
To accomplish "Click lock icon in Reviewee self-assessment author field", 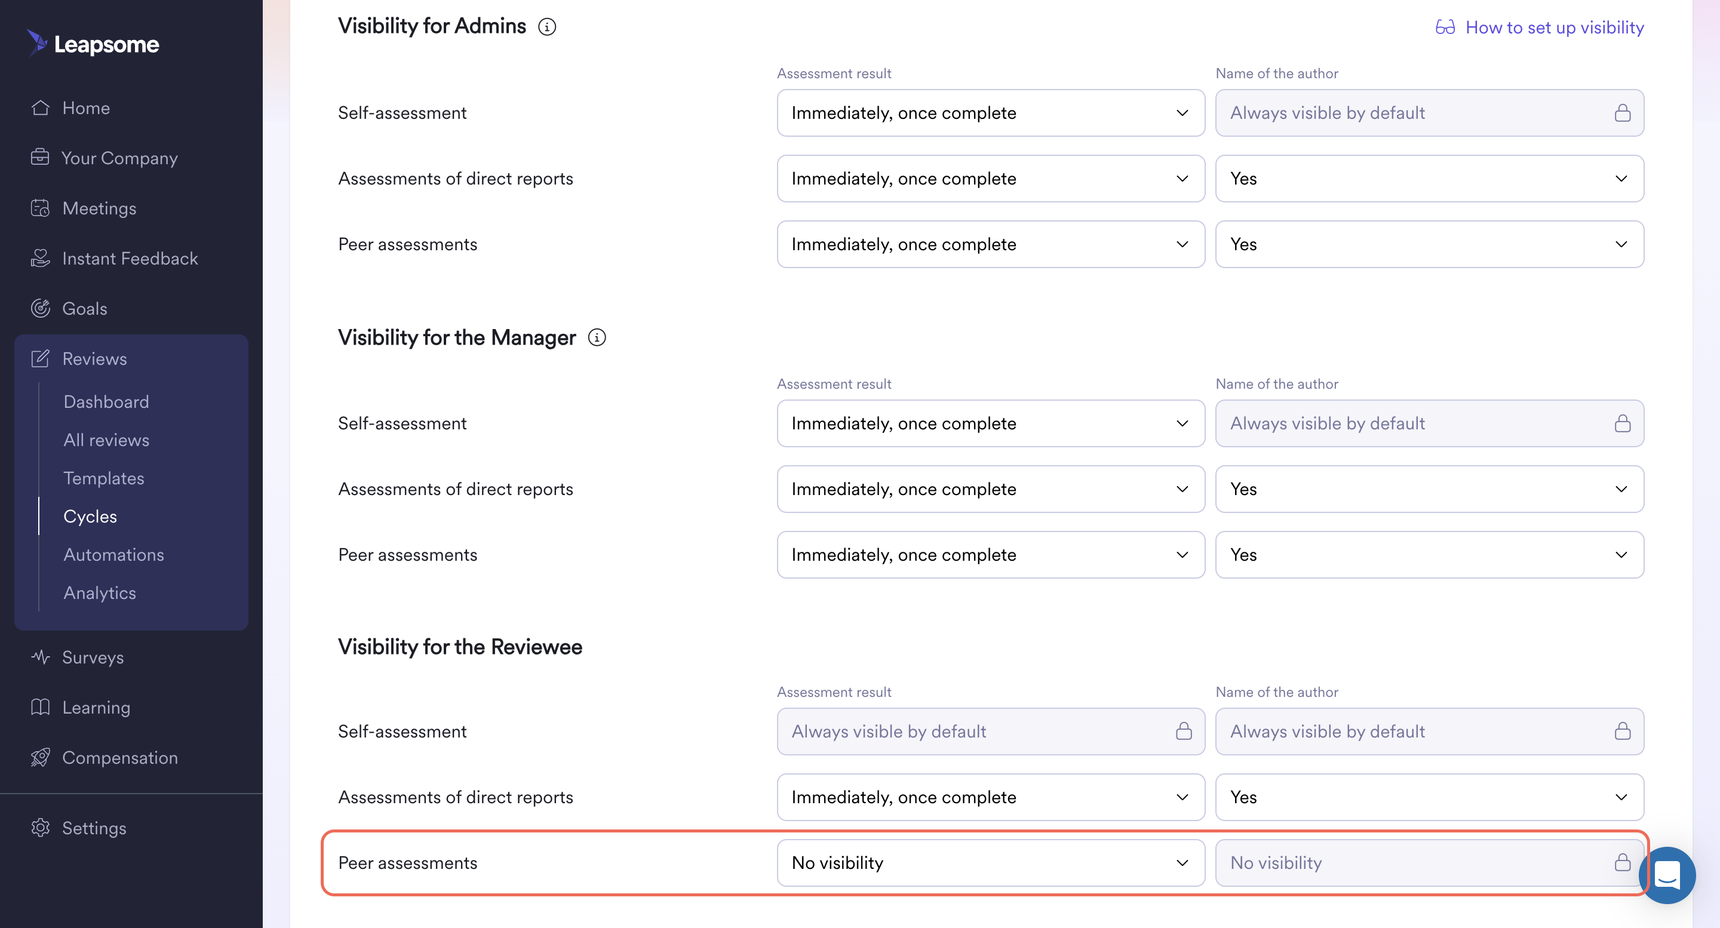I will [1623, 731].
